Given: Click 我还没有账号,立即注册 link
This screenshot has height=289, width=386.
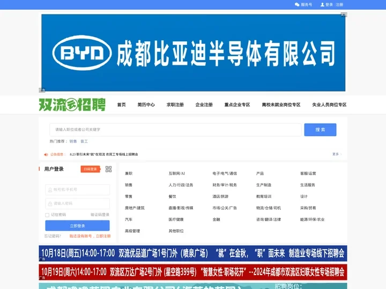Looking at the screenshot, I should pos(90,236).
